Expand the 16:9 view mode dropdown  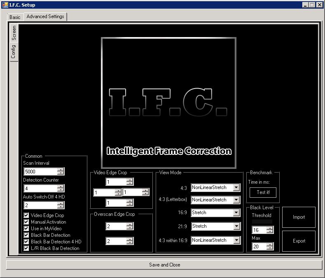pos(236,213)
